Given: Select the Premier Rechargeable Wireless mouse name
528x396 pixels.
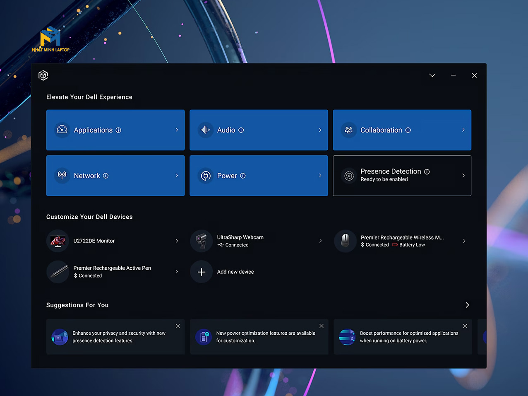Looking at the screenshot, I should point(402,237).
